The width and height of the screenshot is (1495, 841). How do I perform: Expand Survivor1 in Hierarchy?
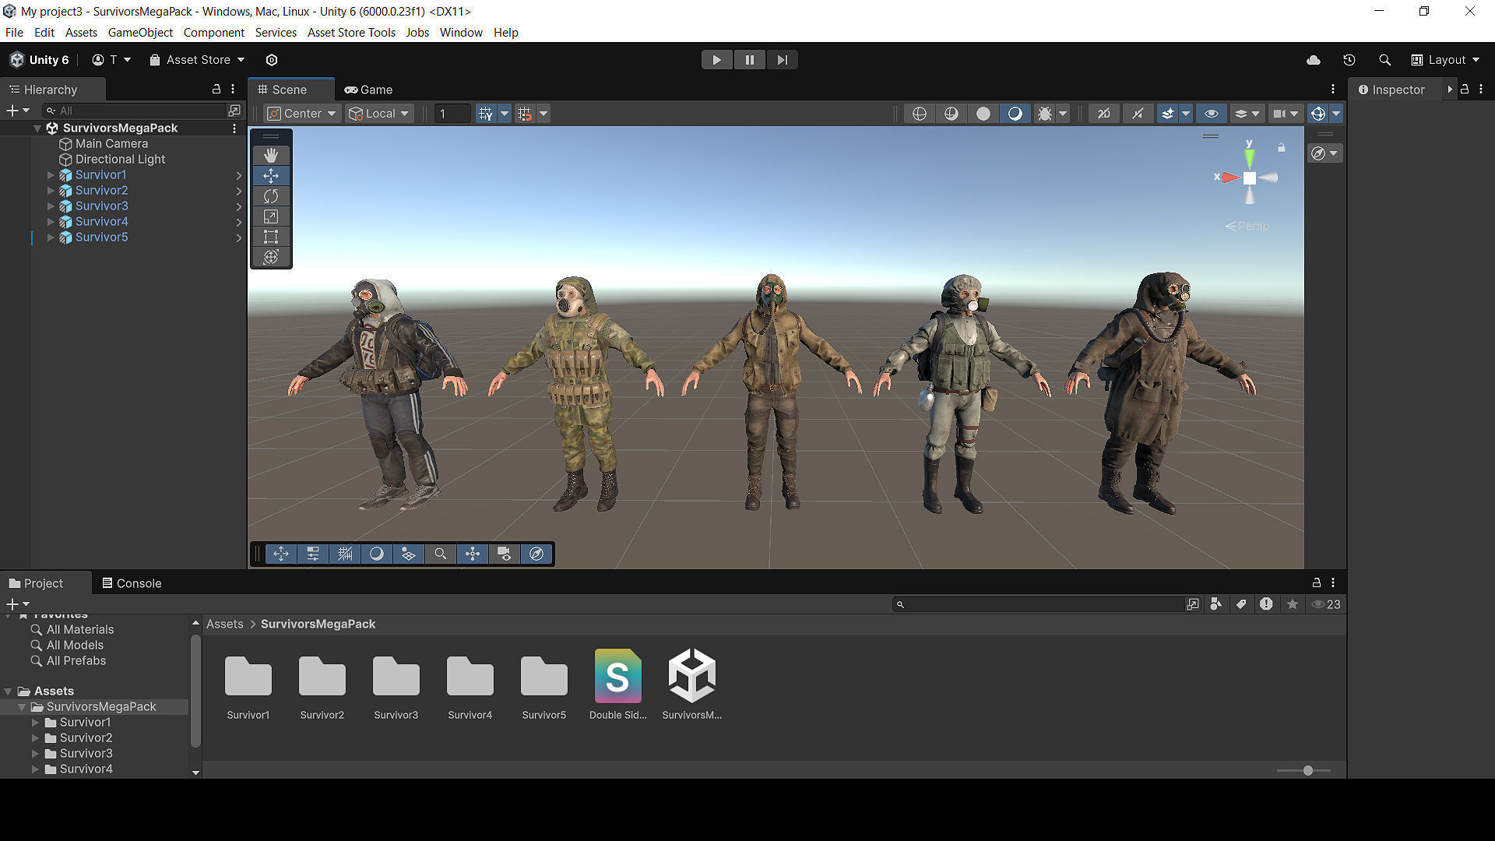click(x=51, y=175)
